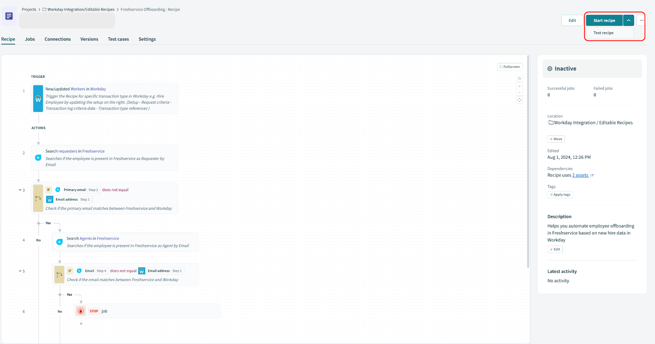The image size is (655, 344).
Task: Click the Primary email Step 2 data pill
Action: pos(77,190)
